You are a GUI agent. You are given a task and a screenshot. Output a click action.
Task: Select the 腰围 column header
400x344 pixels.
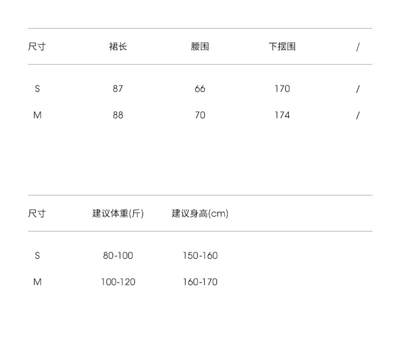coord(200,47)
